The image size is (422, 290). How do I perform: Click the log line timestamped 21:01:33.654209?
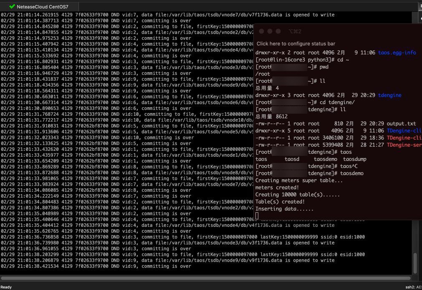[x=96, y=161]
